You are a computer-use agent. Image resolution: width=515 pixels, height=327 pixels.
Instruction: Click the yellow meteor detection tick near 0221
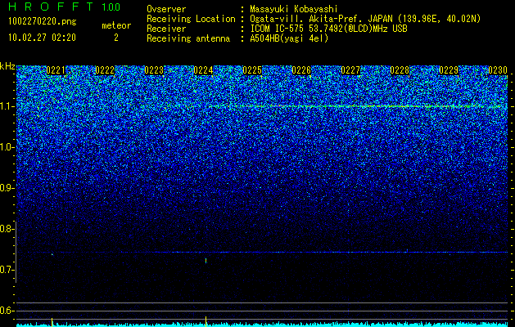pos(52,322)
